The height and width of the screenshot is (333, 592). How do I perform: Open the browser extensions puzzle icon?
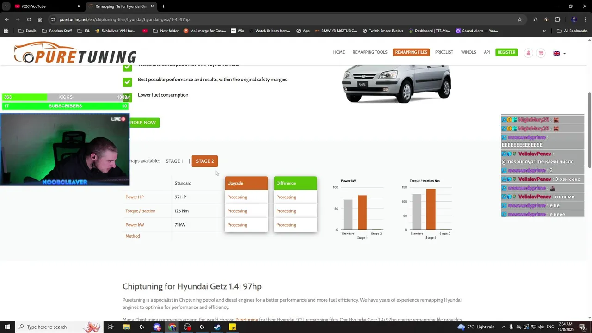(x=557, y=19)
